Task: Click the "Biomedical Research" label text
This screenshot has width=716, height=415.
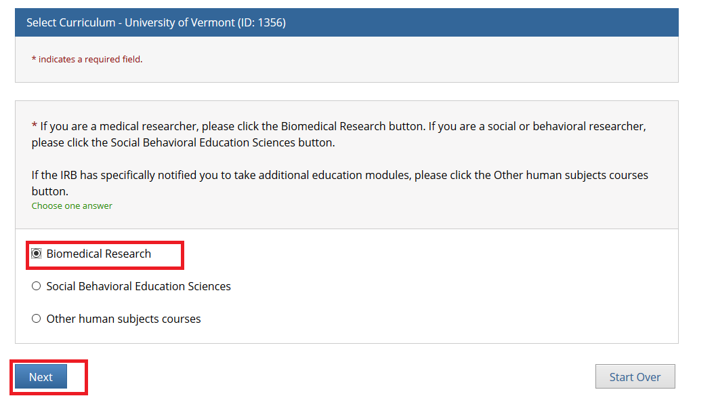Action: click(x=99, y=254)
